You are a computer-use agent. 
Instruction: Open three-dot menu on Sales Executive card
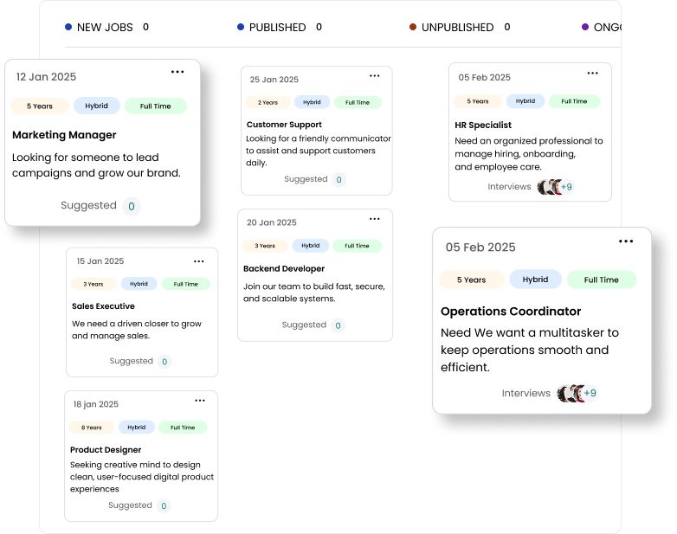point(199,261)
